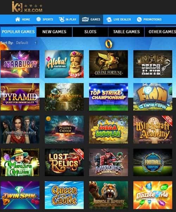Open the Mega Moolah game tile
The image size is (176, 212).
[108, 130]
